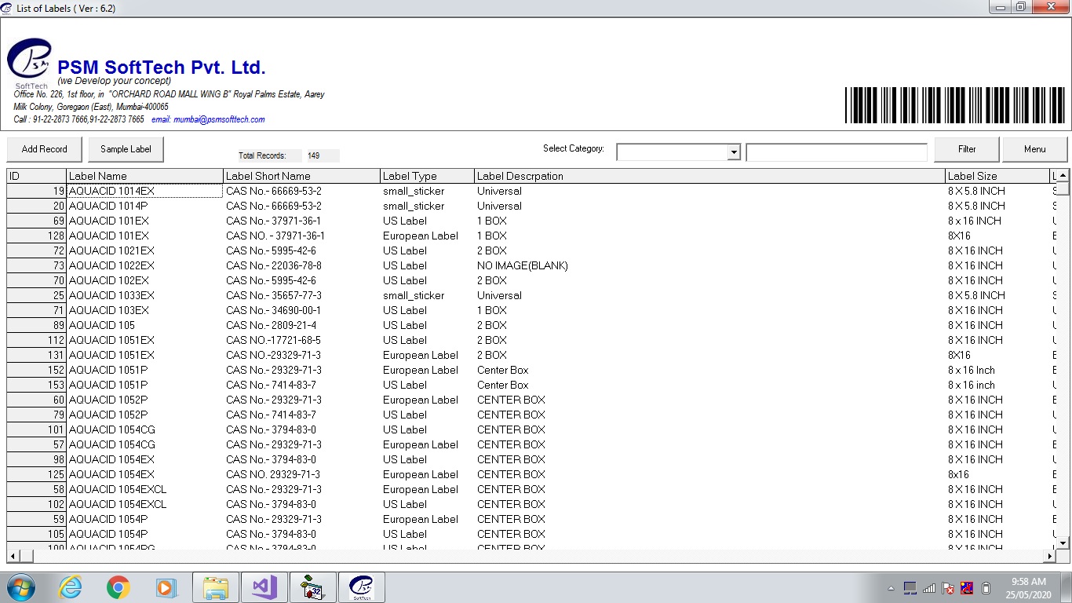The height and width of the screenshot is (603, 1072).
Task: Click ID cell 60
Action: tap(36, 400)
